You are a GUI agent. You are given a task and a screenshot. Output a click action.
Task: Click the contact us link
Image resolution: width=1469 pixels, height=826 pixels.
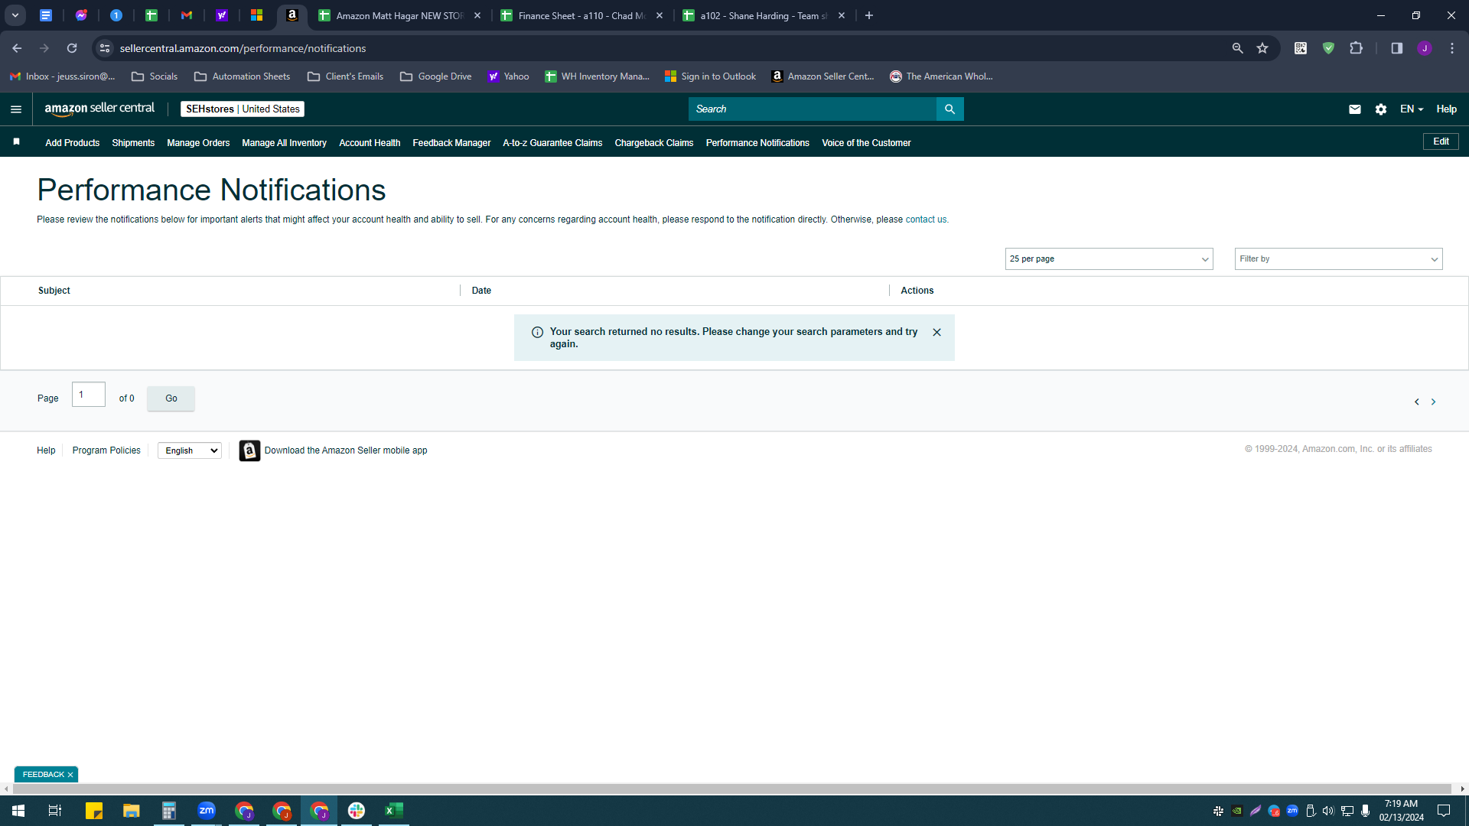coord(927,220)
